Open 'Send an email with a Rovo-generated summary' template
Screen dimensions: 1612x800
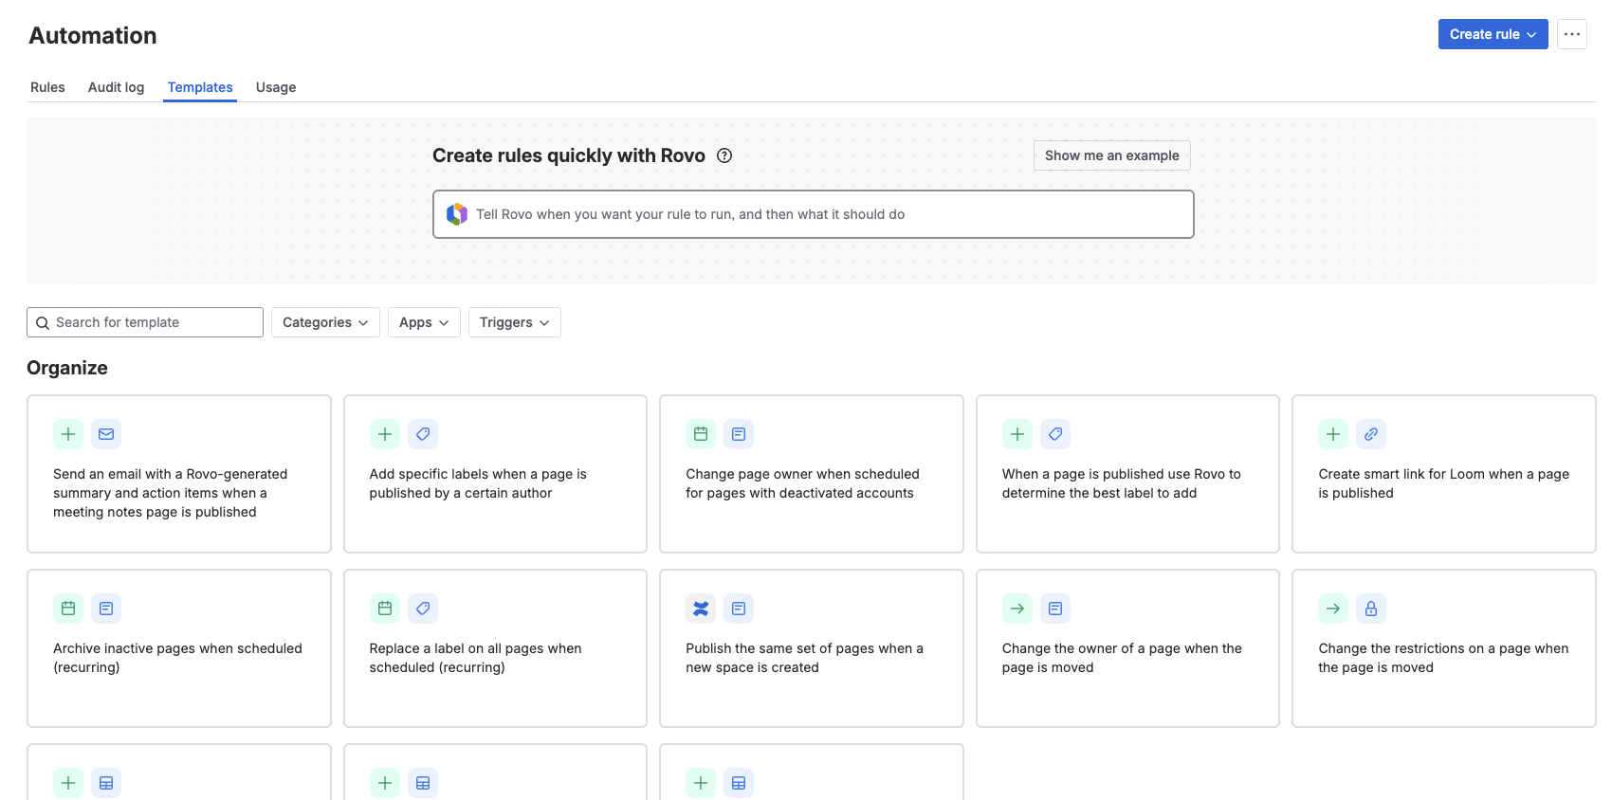pos(179,474)
